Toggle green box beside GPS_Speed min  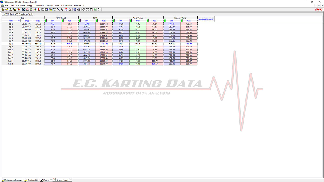[x=46, y=20]
